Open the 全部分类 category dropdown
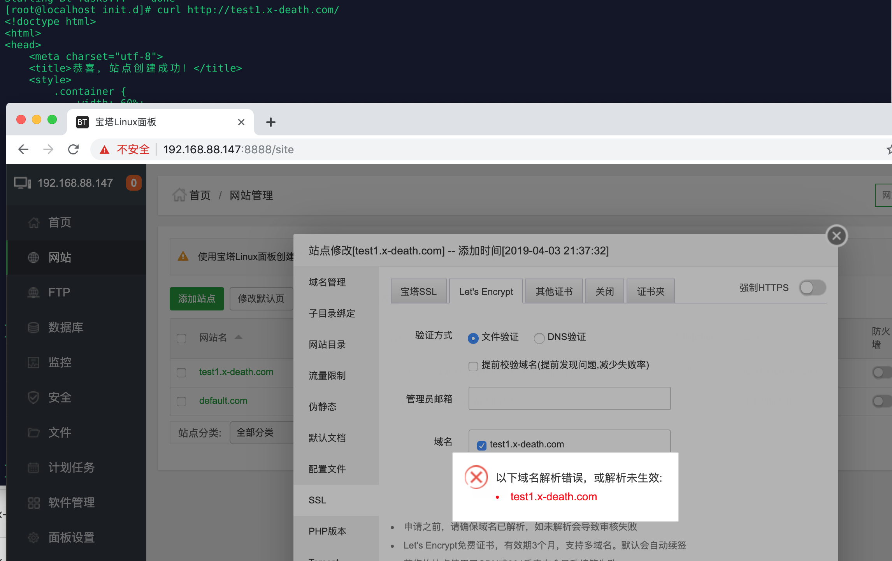This screenshot has height=561, width=892. 262,433
